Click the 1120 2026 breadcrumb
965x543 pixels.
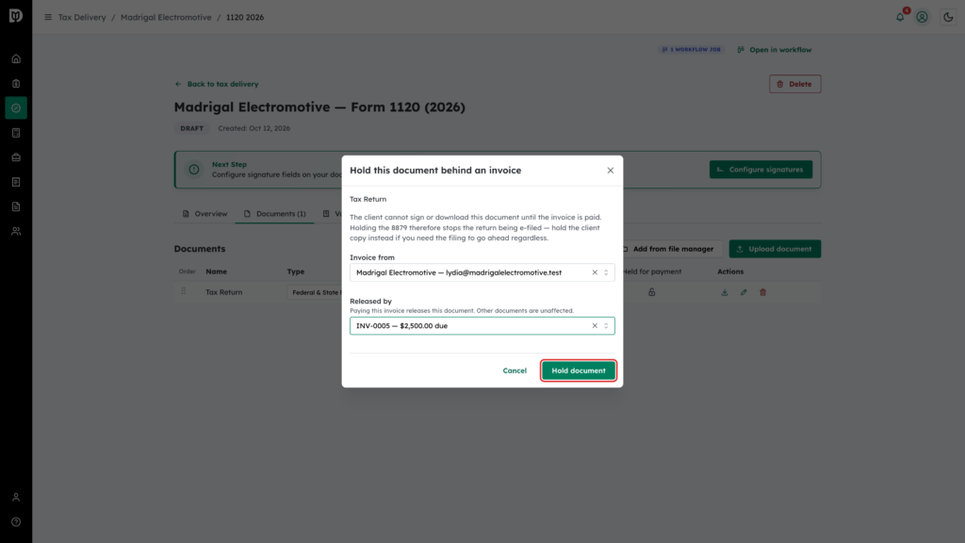pyautogui.click(x=245, y=17)
